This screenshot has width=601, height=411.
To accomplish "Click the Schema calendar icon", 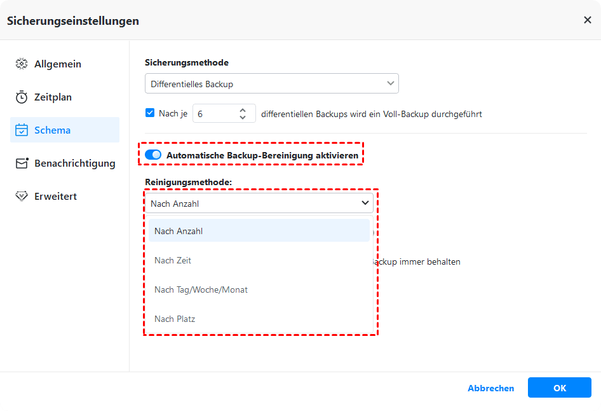I will click(22, 130).
